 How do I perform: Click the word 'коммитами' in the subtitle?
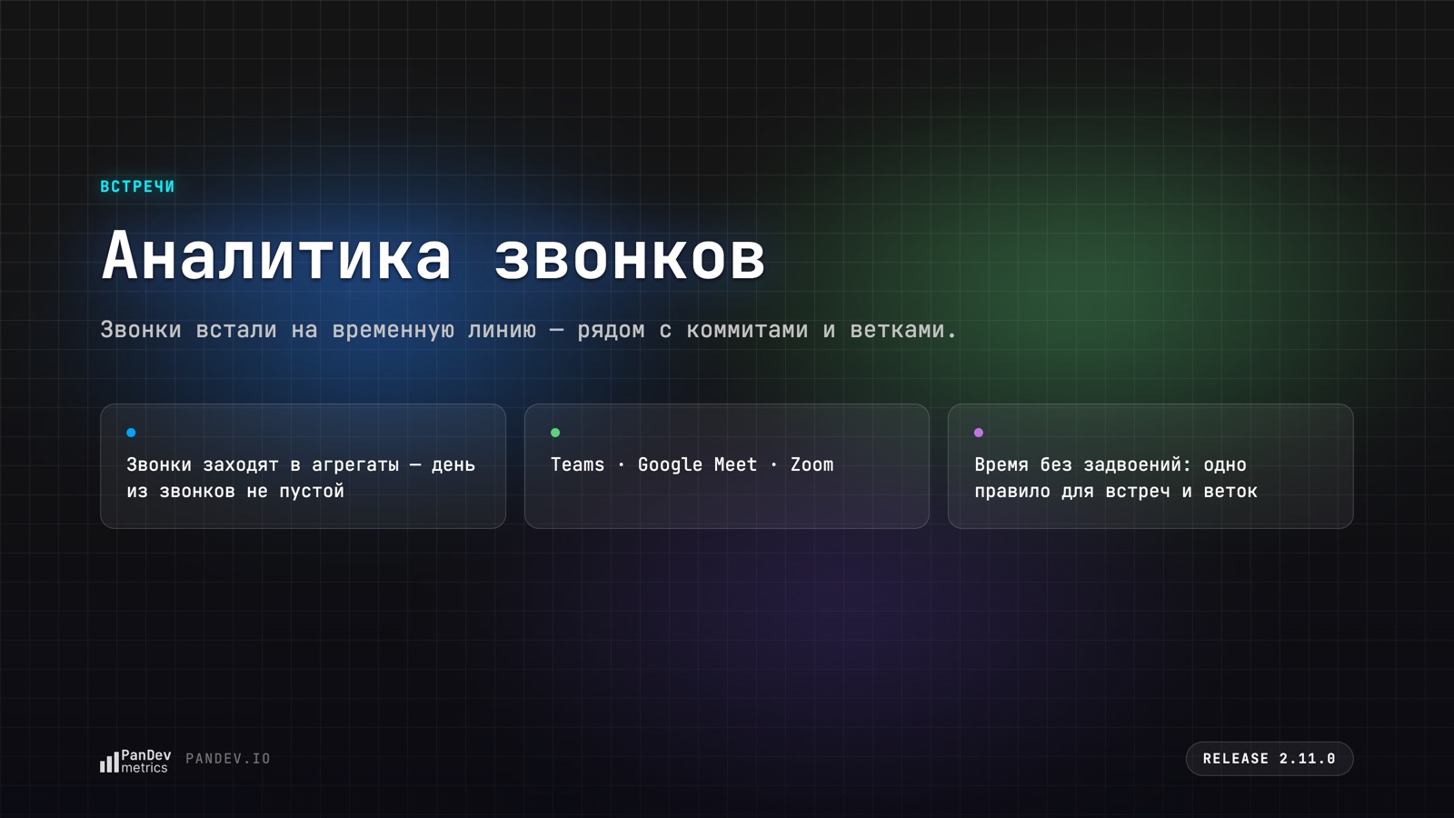pos(747,330)
